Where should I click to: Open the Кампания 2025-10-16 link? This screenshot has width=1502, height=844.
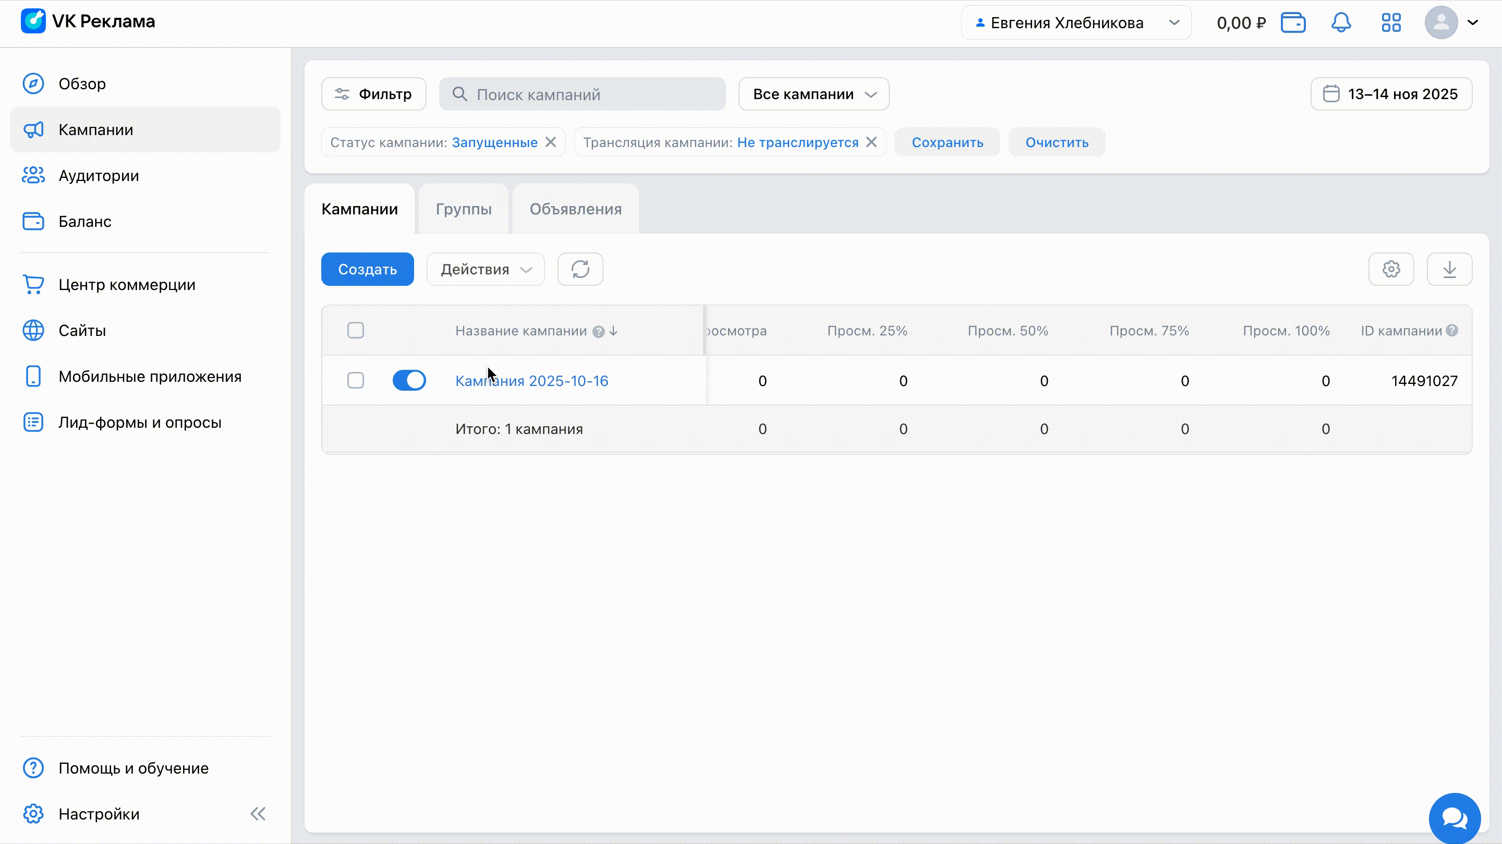531,381
